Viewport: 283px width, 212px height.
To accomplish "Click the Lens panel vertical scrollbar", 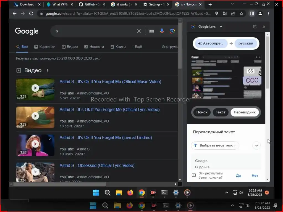I will pyautogui.click(x=268, y=62).
